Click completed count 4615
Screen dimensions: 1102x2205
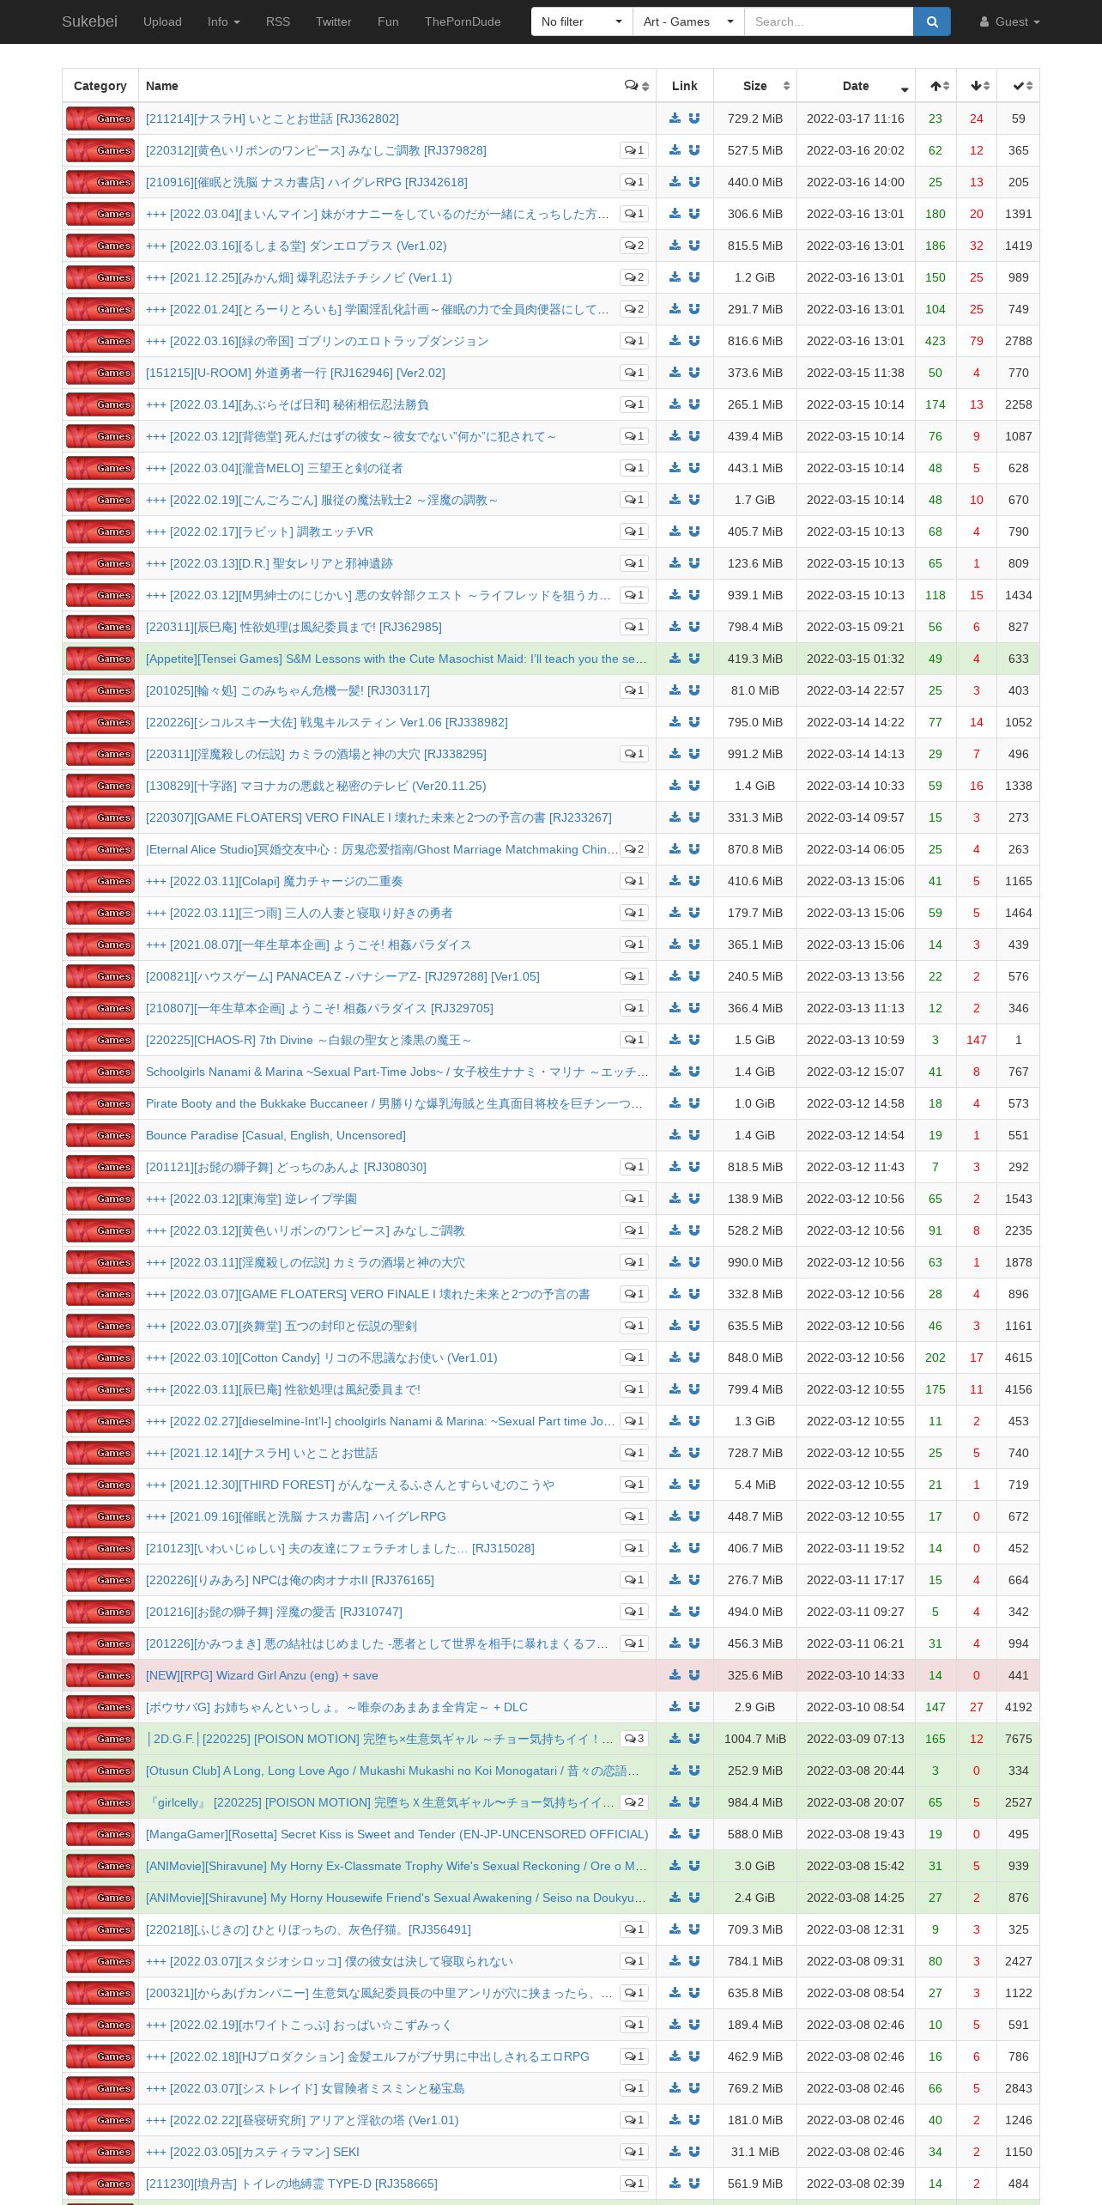pyautogui.click(x=1019, y=1358)
